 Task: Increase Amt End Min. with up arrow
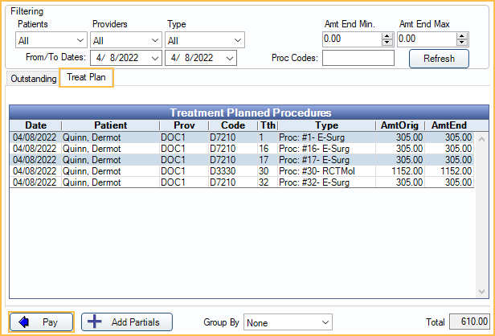[387, 35]
